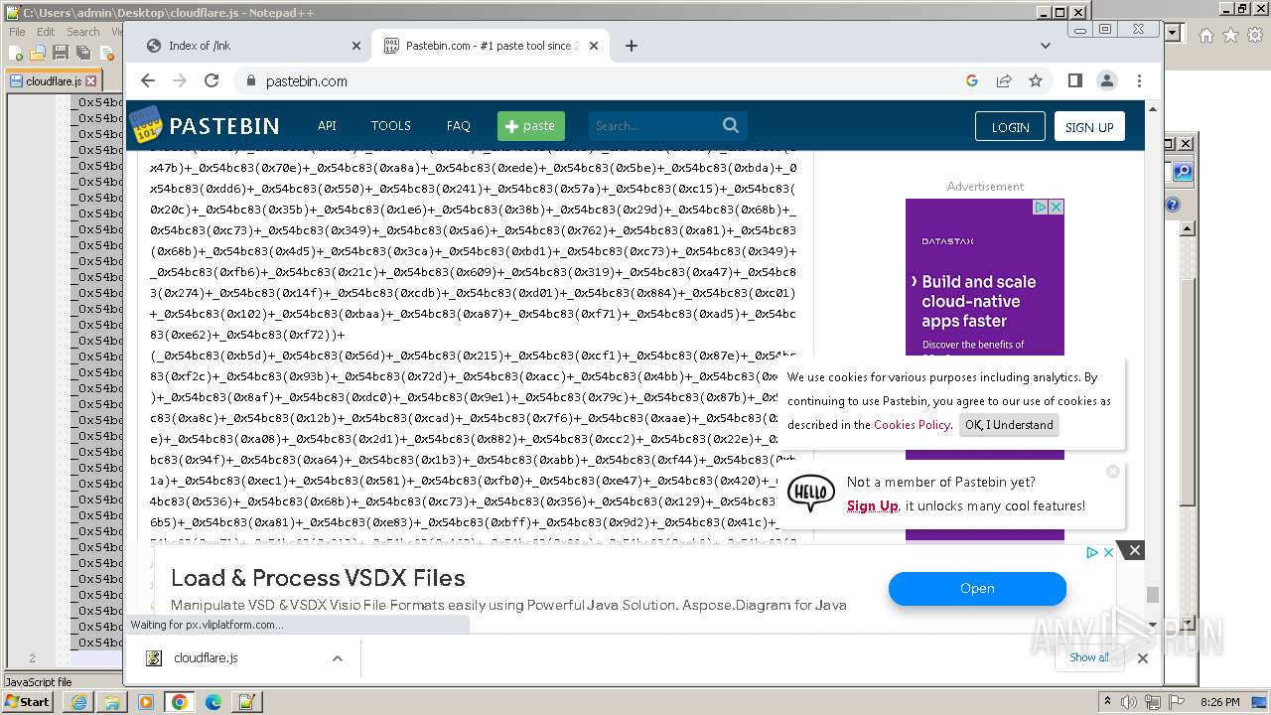Reload the Pastebin page

212,81
